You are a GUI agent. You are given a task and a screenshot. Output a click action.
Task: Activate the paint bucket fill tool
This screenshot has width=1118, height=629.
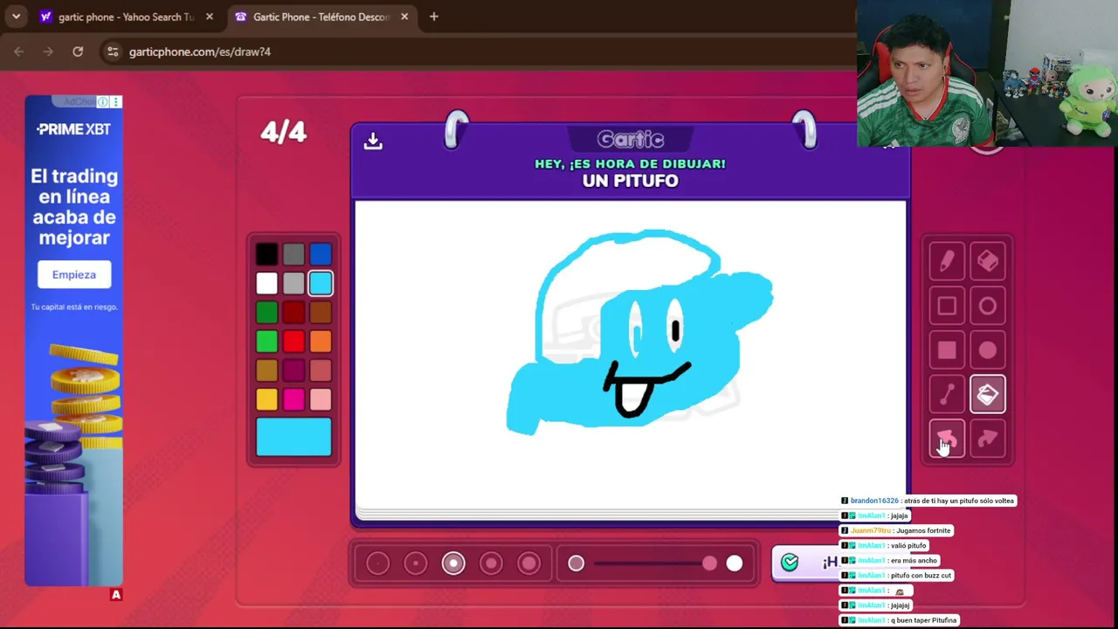pyautogui.click(x=988, y=395)
